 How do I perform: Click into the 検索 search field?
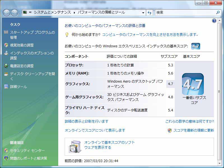pos(185,13)
